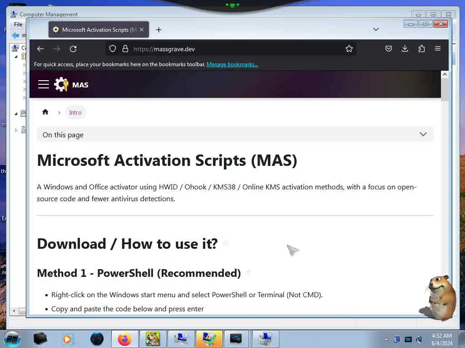Click the MAS gear logo
Screen dimensions: 465x348
click(61, 84)
